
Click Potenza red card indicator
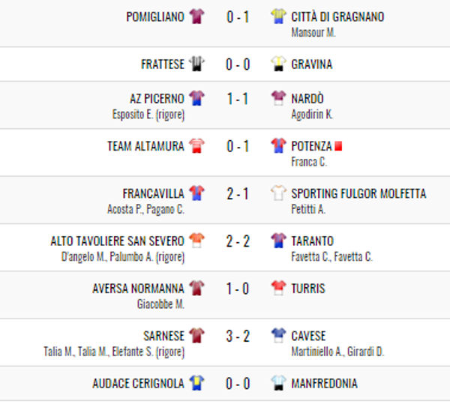(338, 147)
